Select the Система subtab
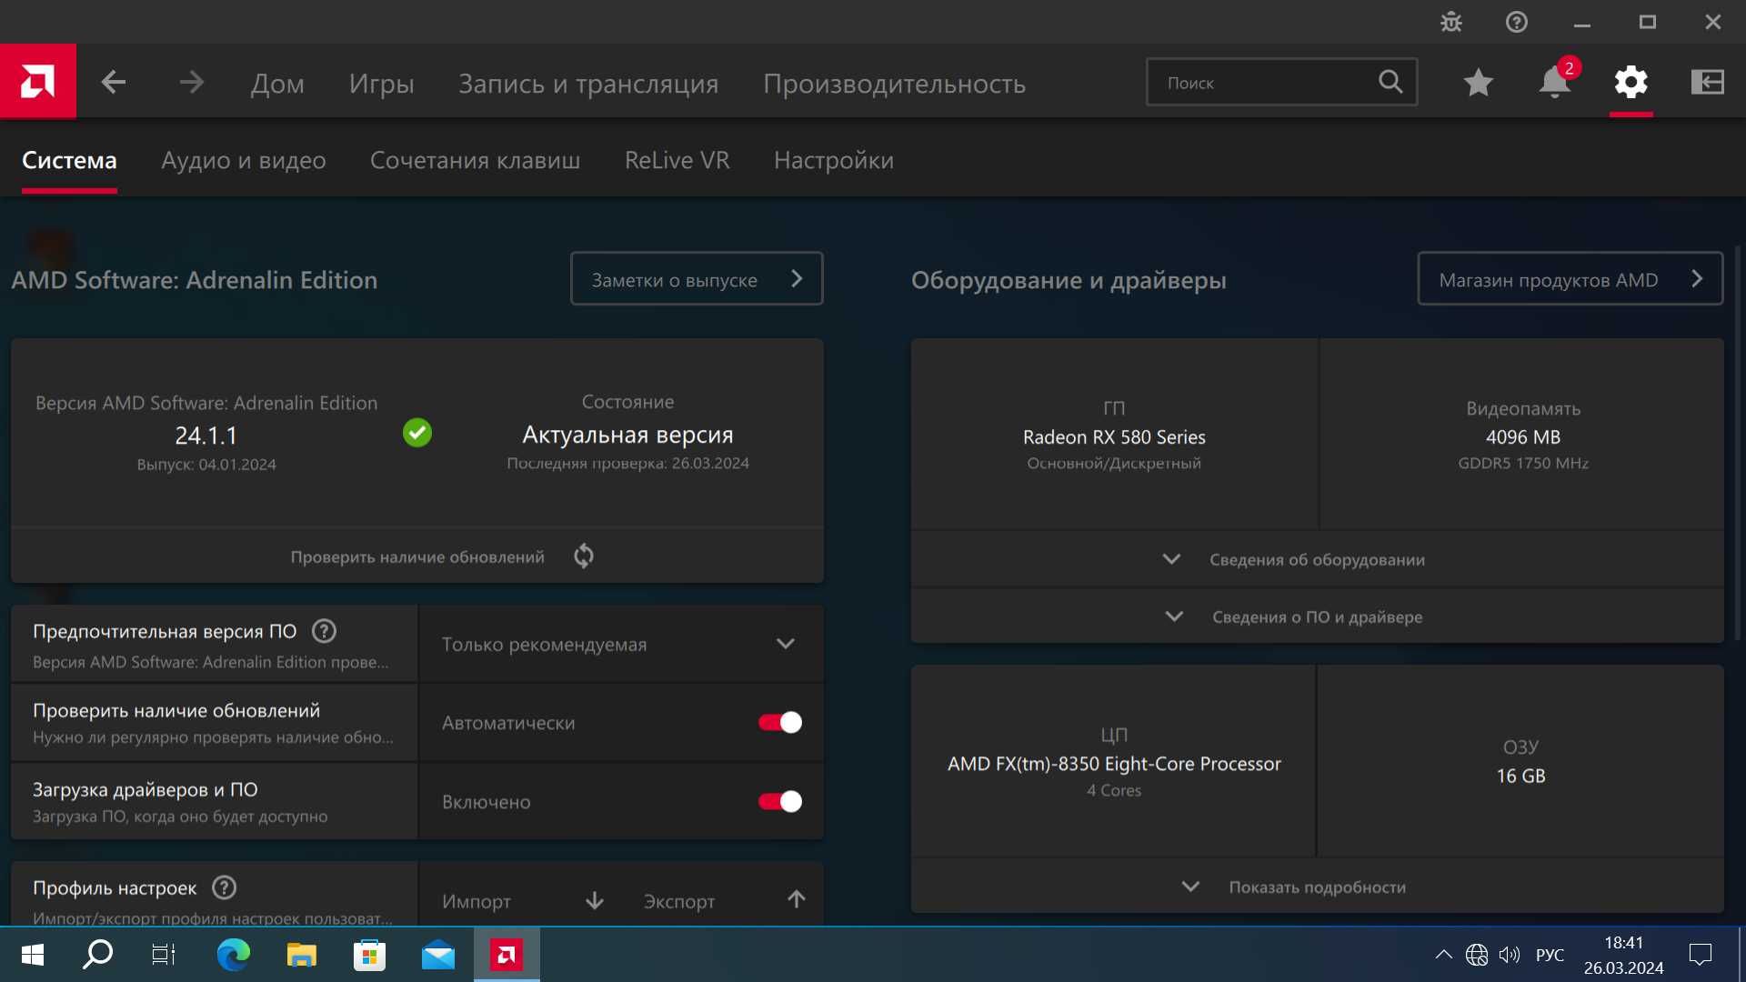 (x=69, y=160)
